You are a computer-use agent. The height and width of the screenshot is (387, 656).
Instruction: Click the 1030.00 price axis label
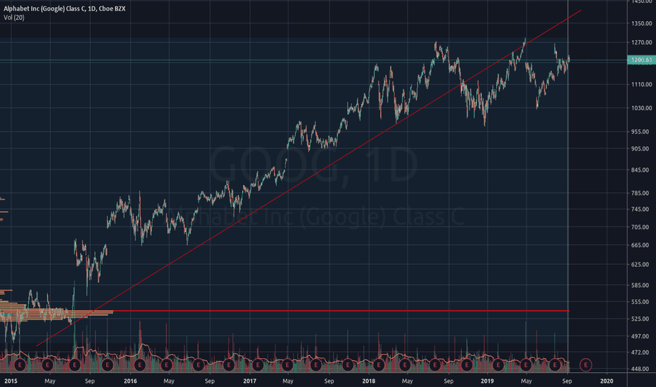[642, 108]
